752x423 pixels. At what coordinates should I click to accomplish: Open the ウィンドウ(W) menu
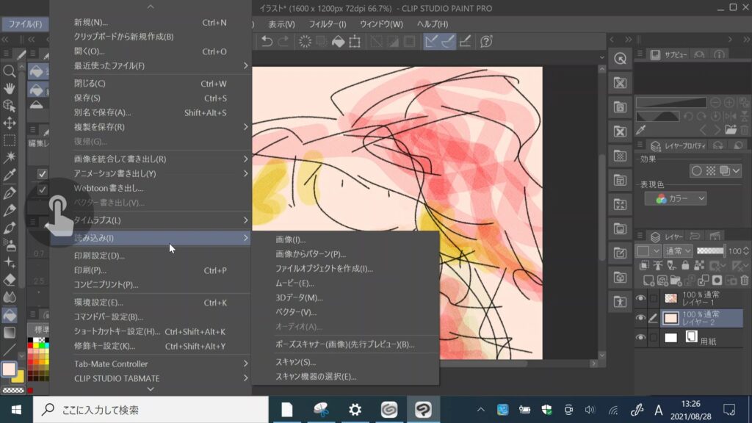382,24
